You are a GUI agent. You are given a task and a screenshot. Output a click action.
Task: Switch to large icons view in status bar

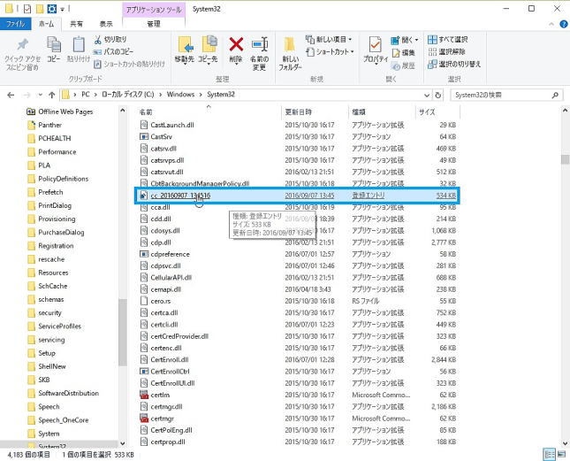point(560,453)
